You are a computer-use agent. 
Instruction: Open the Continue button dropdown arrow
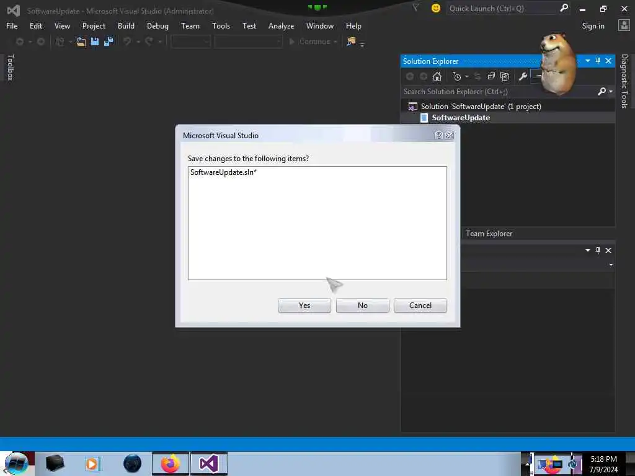(335, 42)
